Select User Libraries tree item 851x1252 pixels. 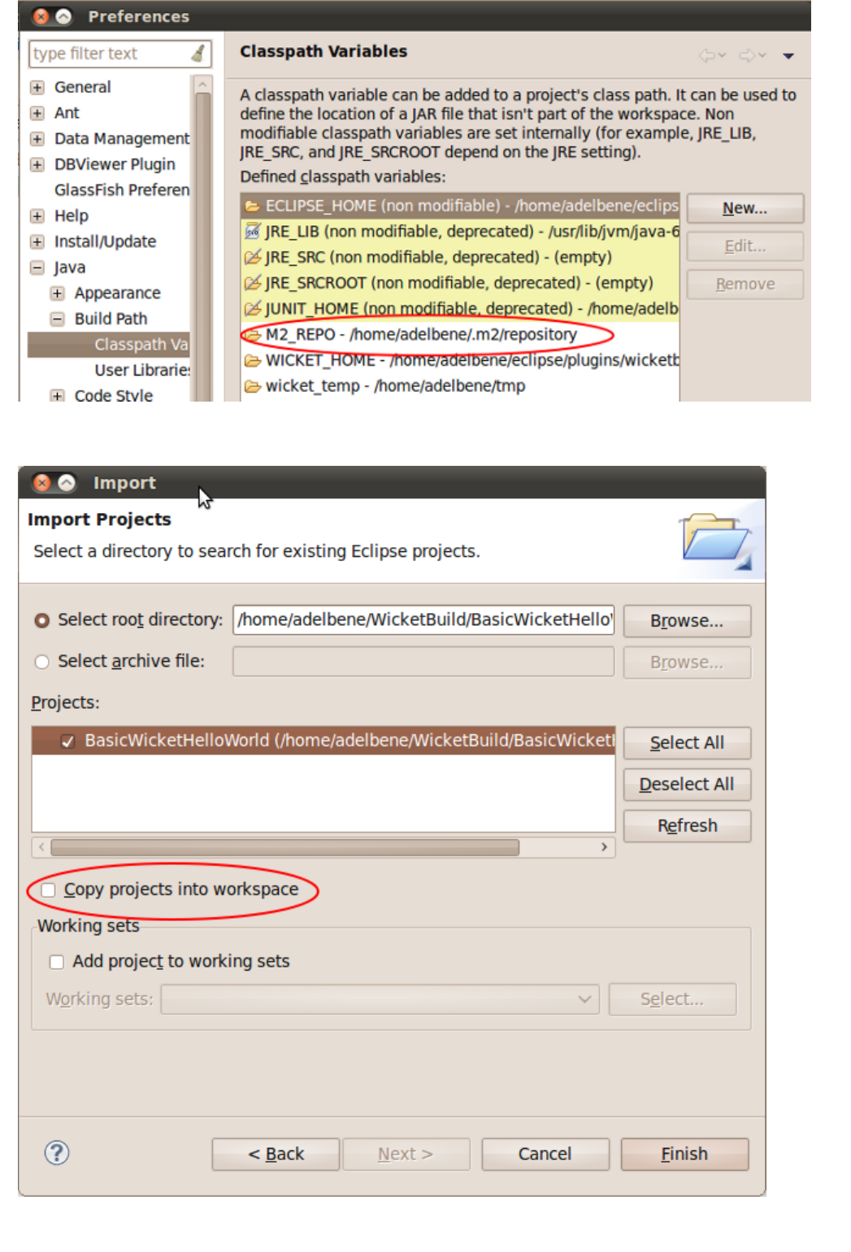pyautogui.click(x=142, y=371)
